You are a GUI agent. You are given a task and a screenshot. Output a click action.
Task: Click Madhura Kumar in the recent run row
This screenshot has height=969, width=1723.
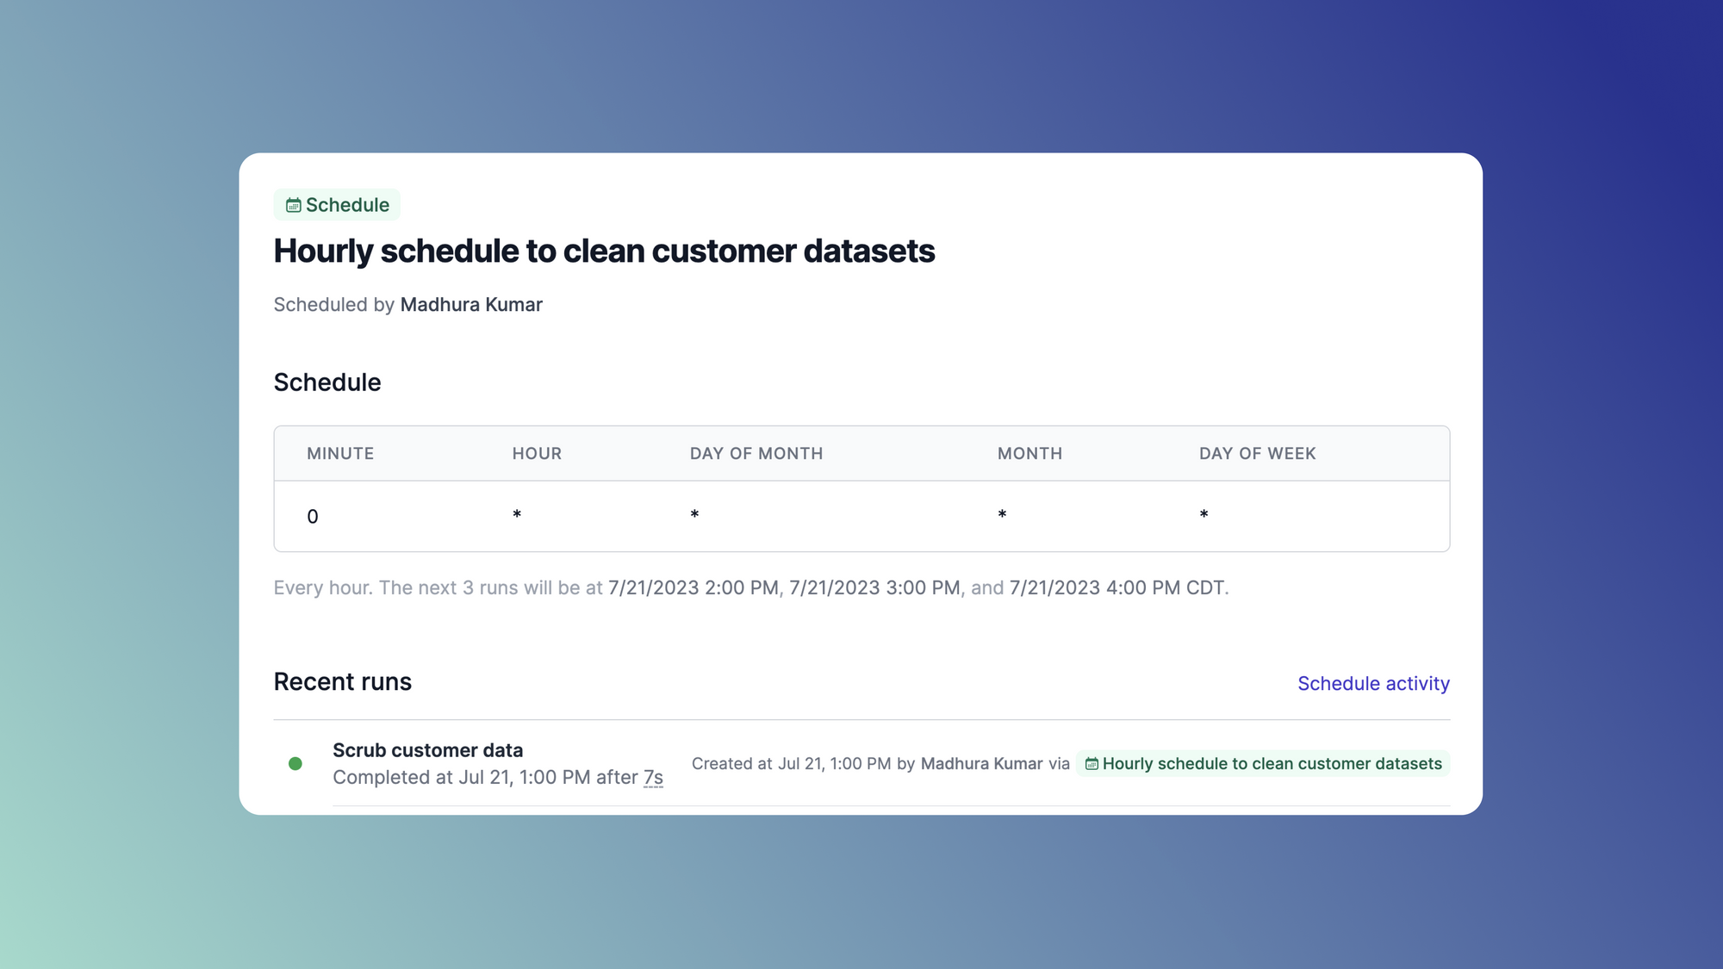point(981,764)
